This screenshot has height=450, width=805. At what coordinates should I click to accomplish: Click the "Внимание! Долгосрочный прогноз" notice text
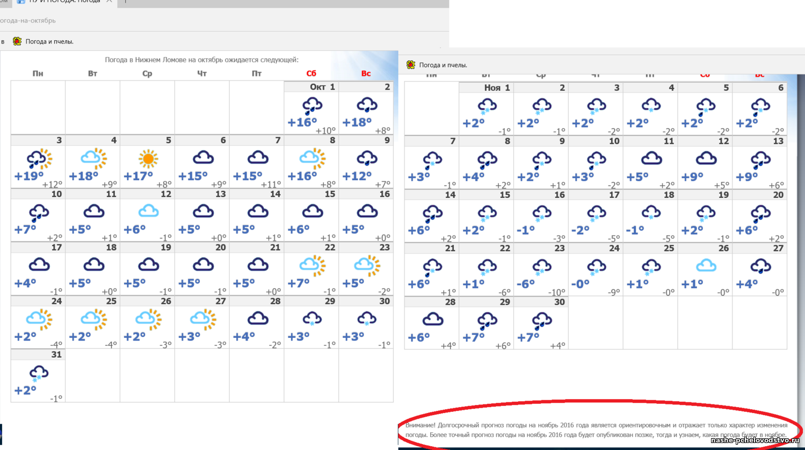pos(596,430)
